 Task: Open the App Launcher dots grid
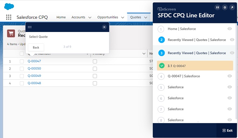pyautogui.click(x=9, y=17)
